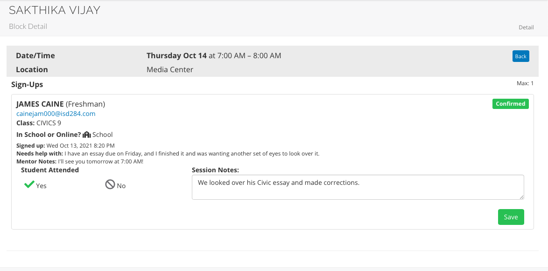This screenshot has width=548, height=271.
Task: Mark student attended as No
Action: [x=116, y=185]
